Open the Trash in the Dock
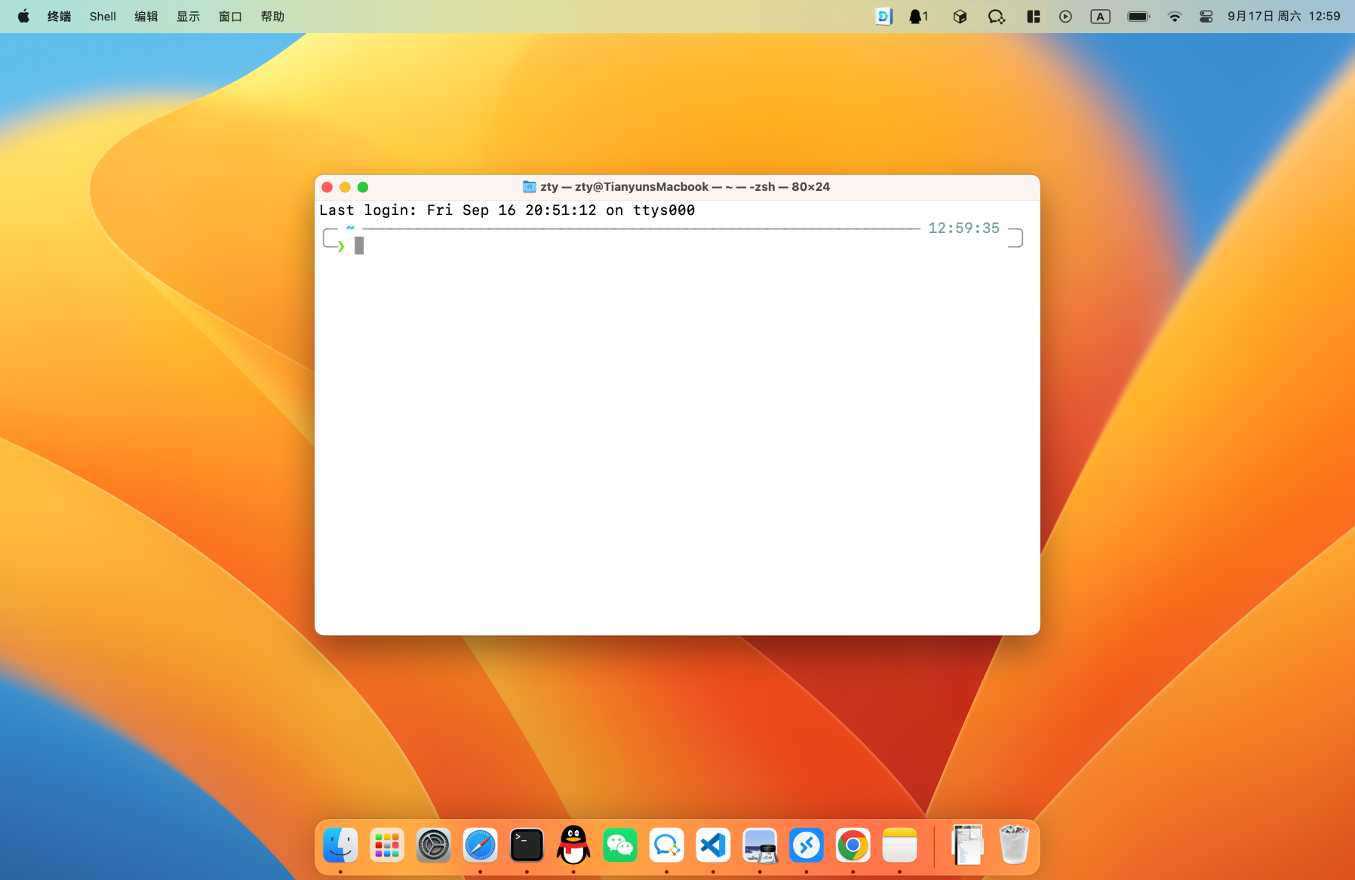 [x=1014, y=845]
